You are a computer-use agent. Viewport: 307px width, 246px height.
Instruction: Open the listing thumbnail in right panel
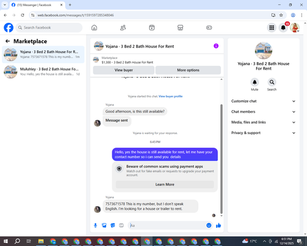coord(263,50)
